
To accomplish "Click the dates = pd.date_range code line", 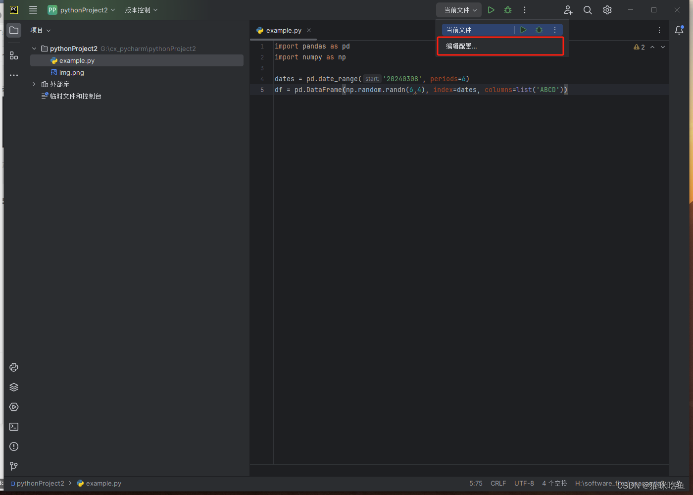I will click(x=372, y=79).
